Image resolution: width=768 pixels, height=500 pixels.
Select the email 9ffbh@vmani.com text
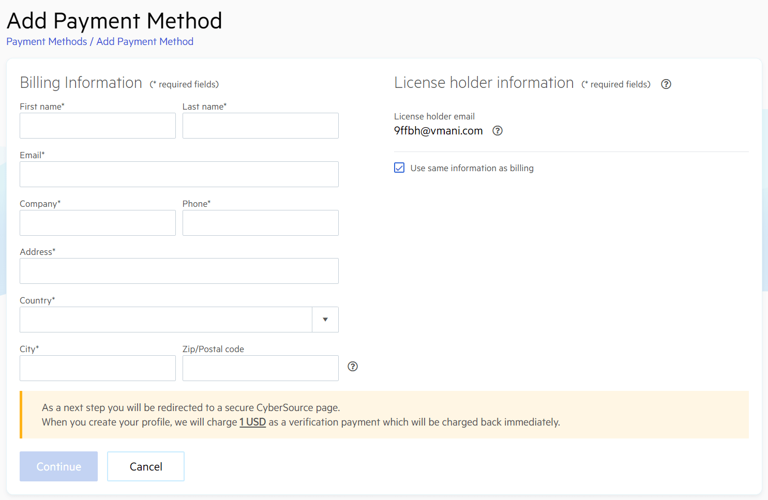pyautogui.click(x=438, y=131)
